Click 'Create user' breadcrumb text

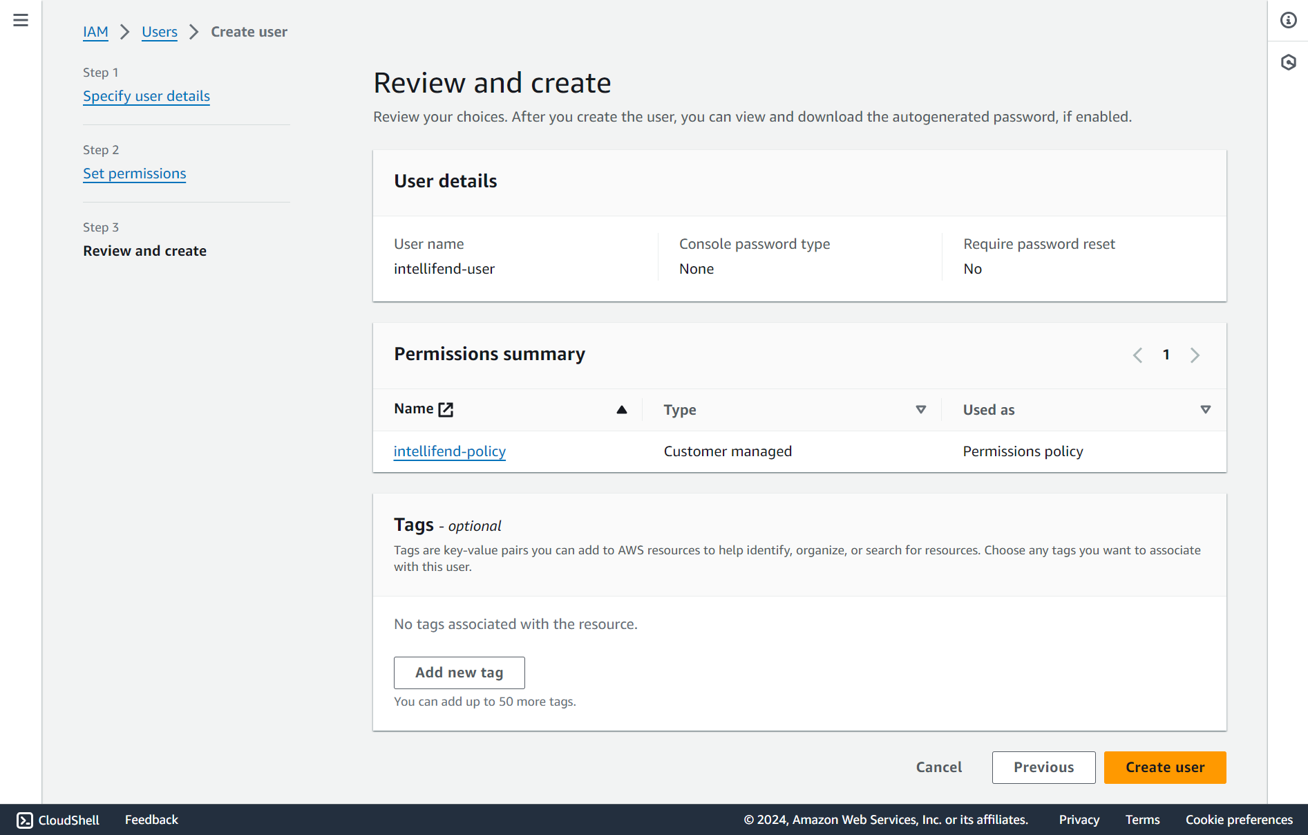coord(249,32)
